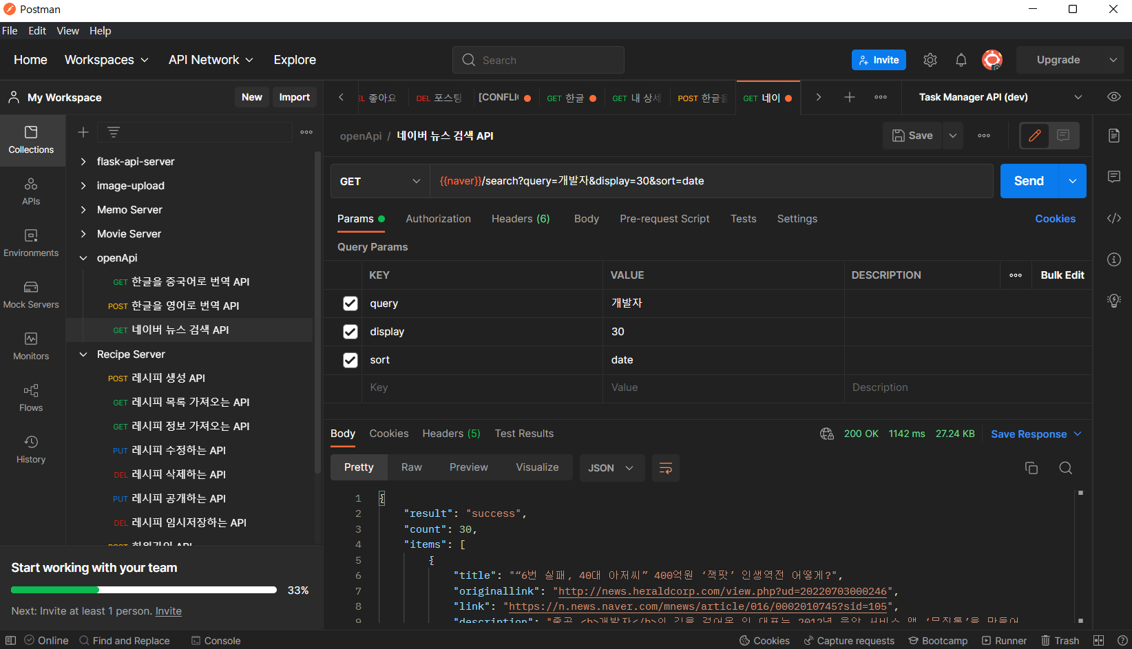The image size is (1132, 649).
Task: Click the settings gear icon in header
Action: click(x=930, y=60)
